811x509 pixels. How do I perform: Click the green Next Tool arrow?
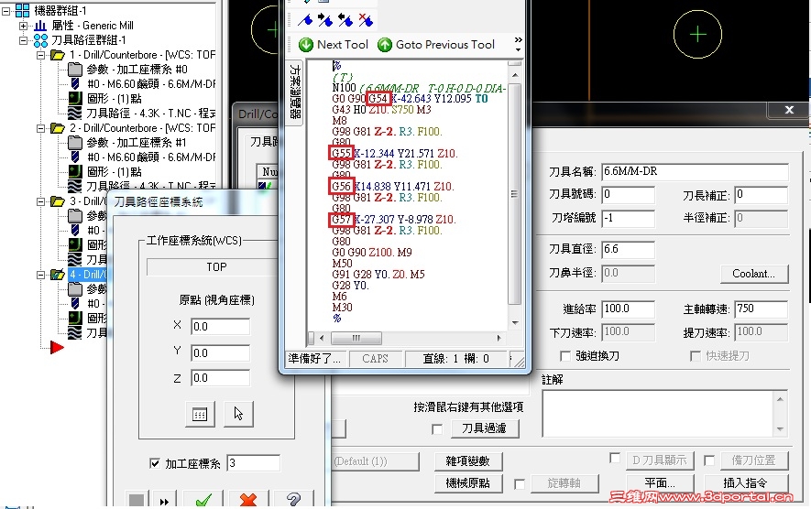click(306, 45)
